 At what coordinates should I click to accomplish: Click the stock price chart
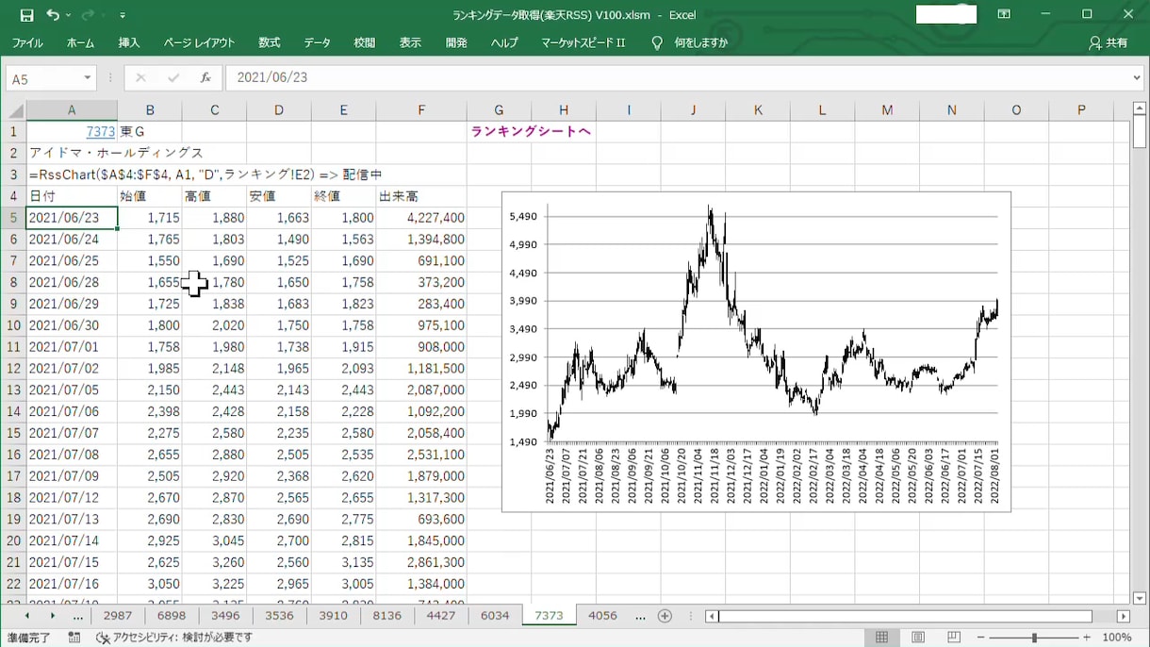pyautogui.click(x=756, y=351)
